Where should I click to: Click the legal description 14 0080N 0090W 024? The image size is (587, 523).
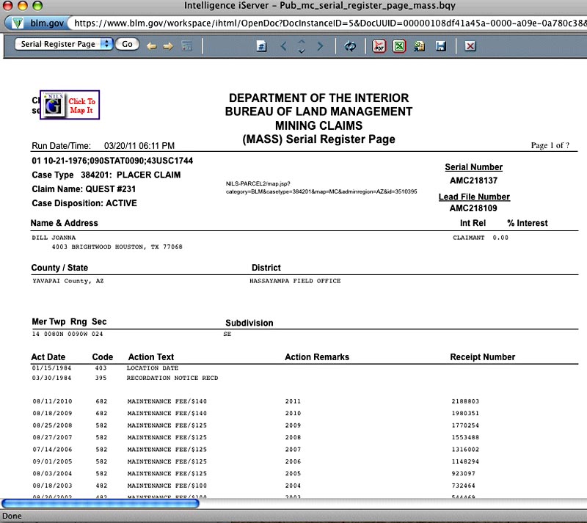pos(68,334)
